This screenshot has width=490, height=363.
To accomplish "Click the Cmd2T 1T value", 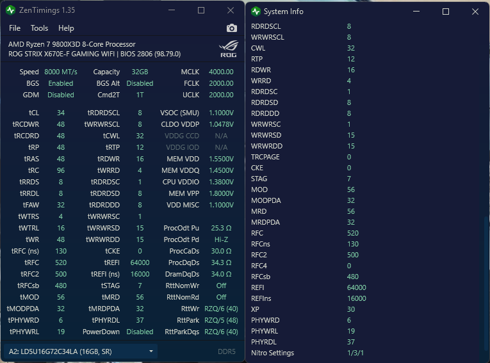I will pos(140,95).
